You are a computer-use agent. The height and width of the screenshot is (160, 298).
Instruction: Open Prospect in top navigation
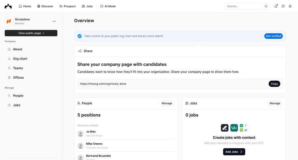(x=68, y=6)
